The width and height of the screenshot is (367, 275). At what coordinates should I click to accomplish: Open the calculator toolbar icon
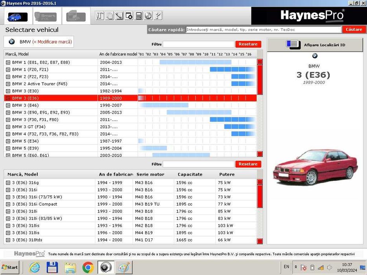point(138,16)
